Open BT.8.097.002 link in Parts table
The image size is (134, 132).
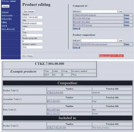(53, 110)
